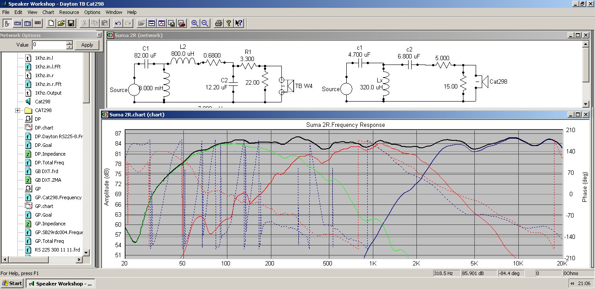The height and width of the screenshot is (289, 595).
Task: Select the RS 225 300 11 11.frd item
Action: (x=57, y=250)
